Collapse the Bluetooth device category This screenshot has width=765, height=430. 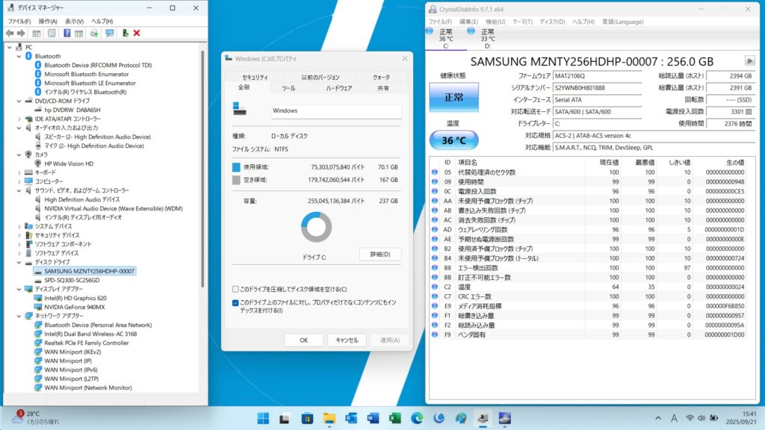click(19, 56)
